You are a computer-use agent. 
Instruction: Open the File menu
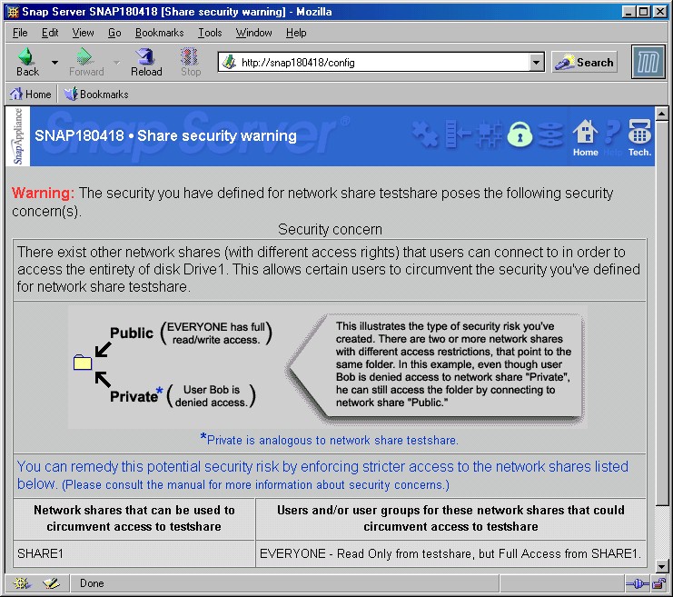click(20, 33)
